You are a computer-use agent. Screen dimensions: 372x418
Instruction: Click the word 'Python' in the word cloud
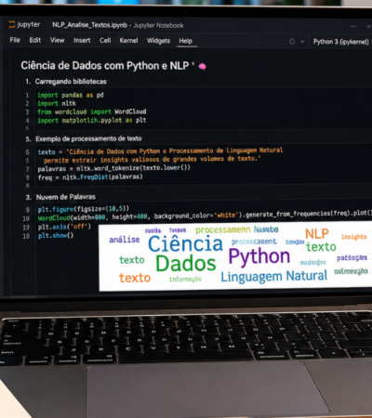tap(259, 257)
